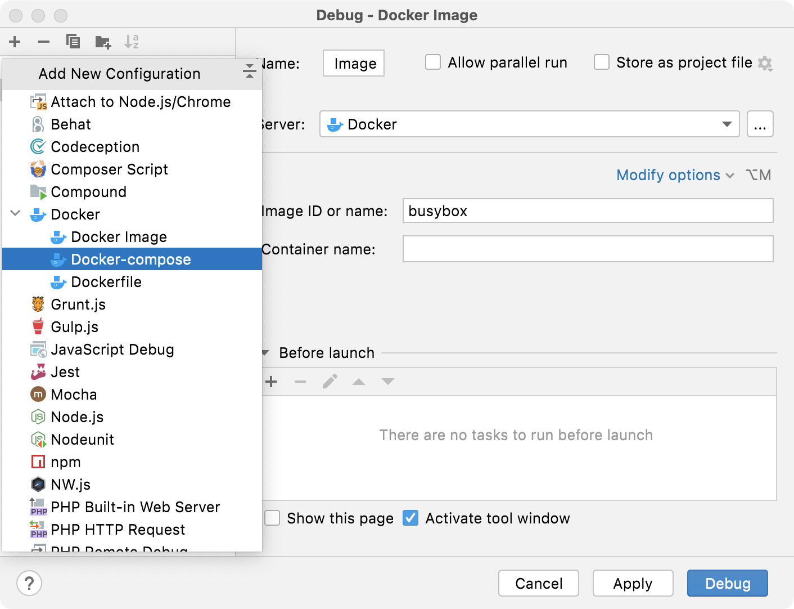Click the PHP HTTP Request icon
This screenshot has height=609, width=794.
coord(38,530)
